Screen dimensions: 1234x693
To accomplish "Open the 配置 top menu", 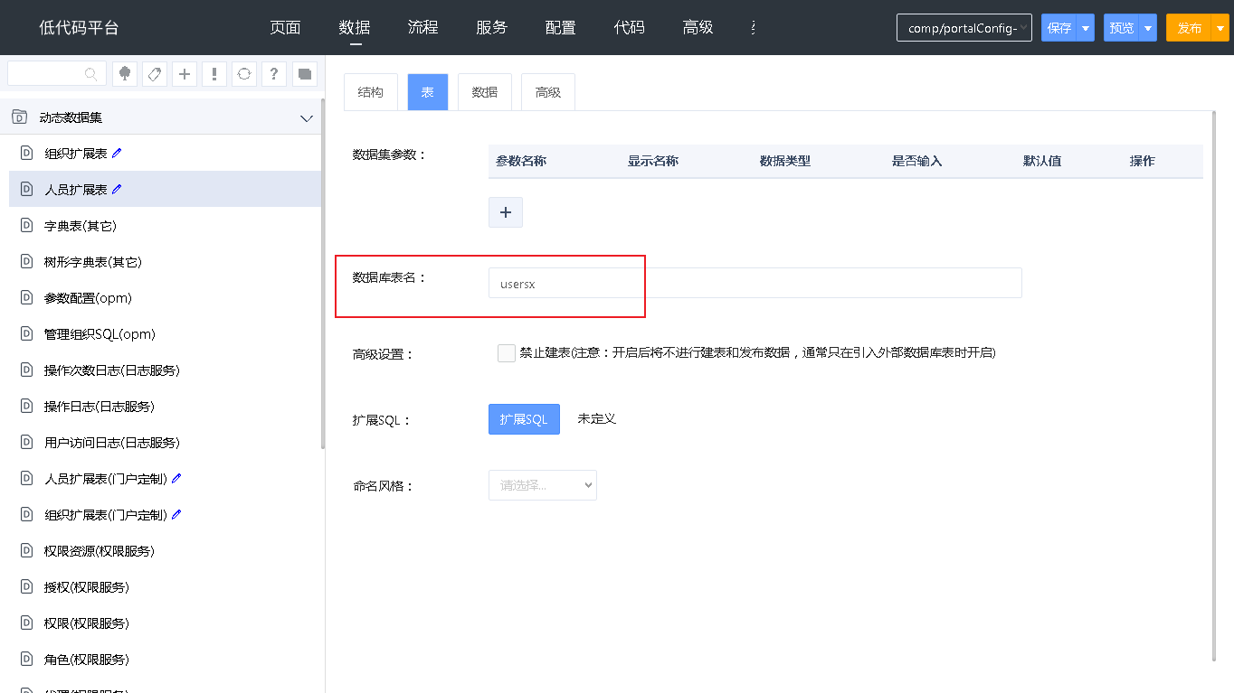I will pyautogui.click(x=561, y=28).
